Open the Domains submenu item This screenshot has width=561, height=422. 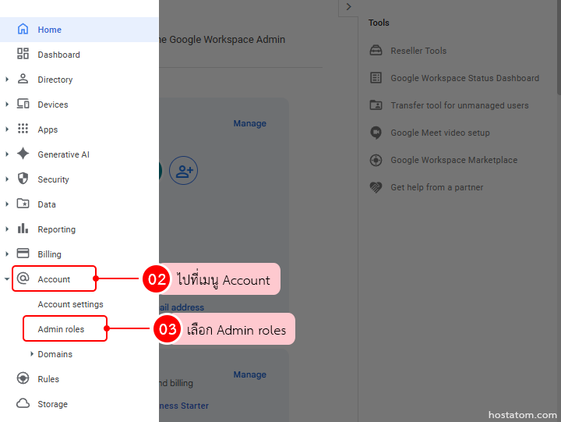[55, 354]
